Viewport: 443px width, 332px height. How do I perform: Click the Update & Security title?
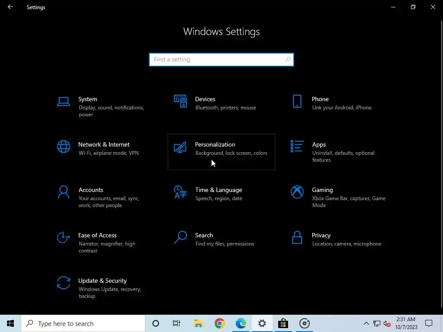tap(102, 281)
